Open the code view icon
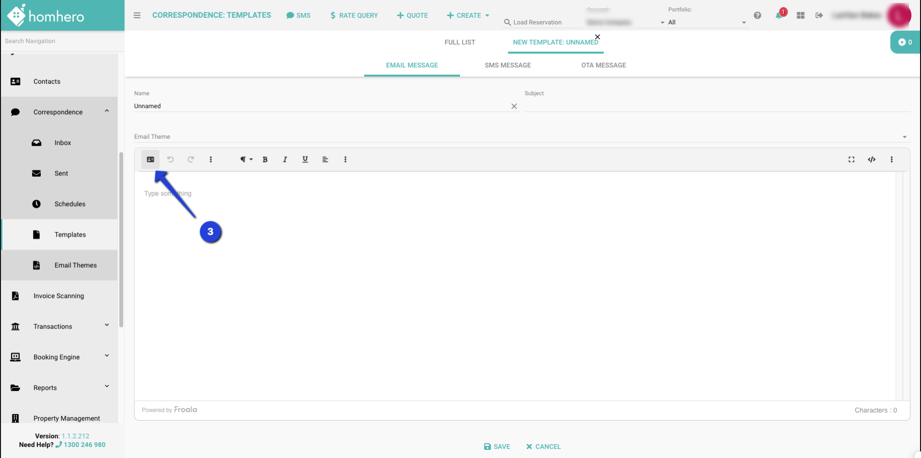921x458 pixels. click(x=872, y=160)
